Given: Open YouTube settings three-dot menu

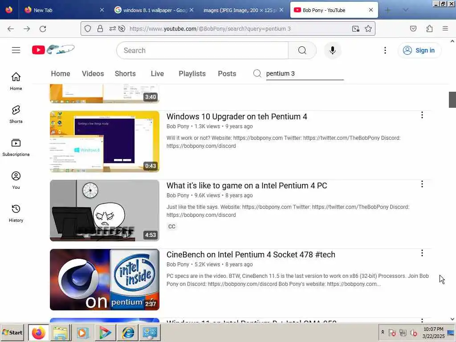Looking at the screenshot, I should click(x=385, y=50).
